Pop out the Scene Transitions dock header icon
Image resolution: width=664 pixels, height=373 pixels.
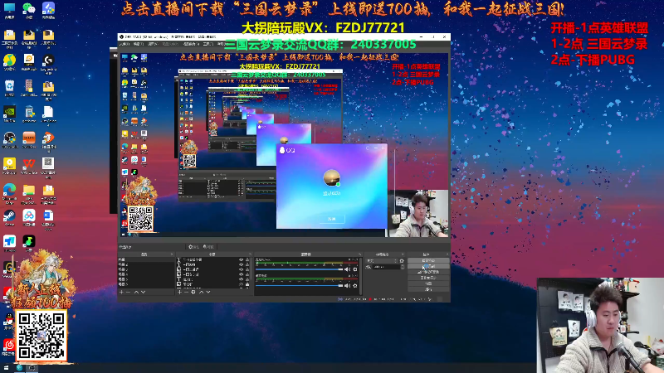tap(403, 254)
